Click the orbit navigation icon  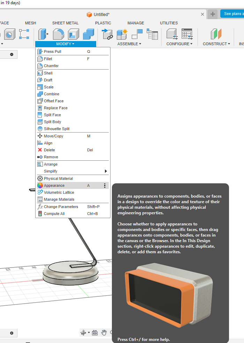[x=83, y=333]
